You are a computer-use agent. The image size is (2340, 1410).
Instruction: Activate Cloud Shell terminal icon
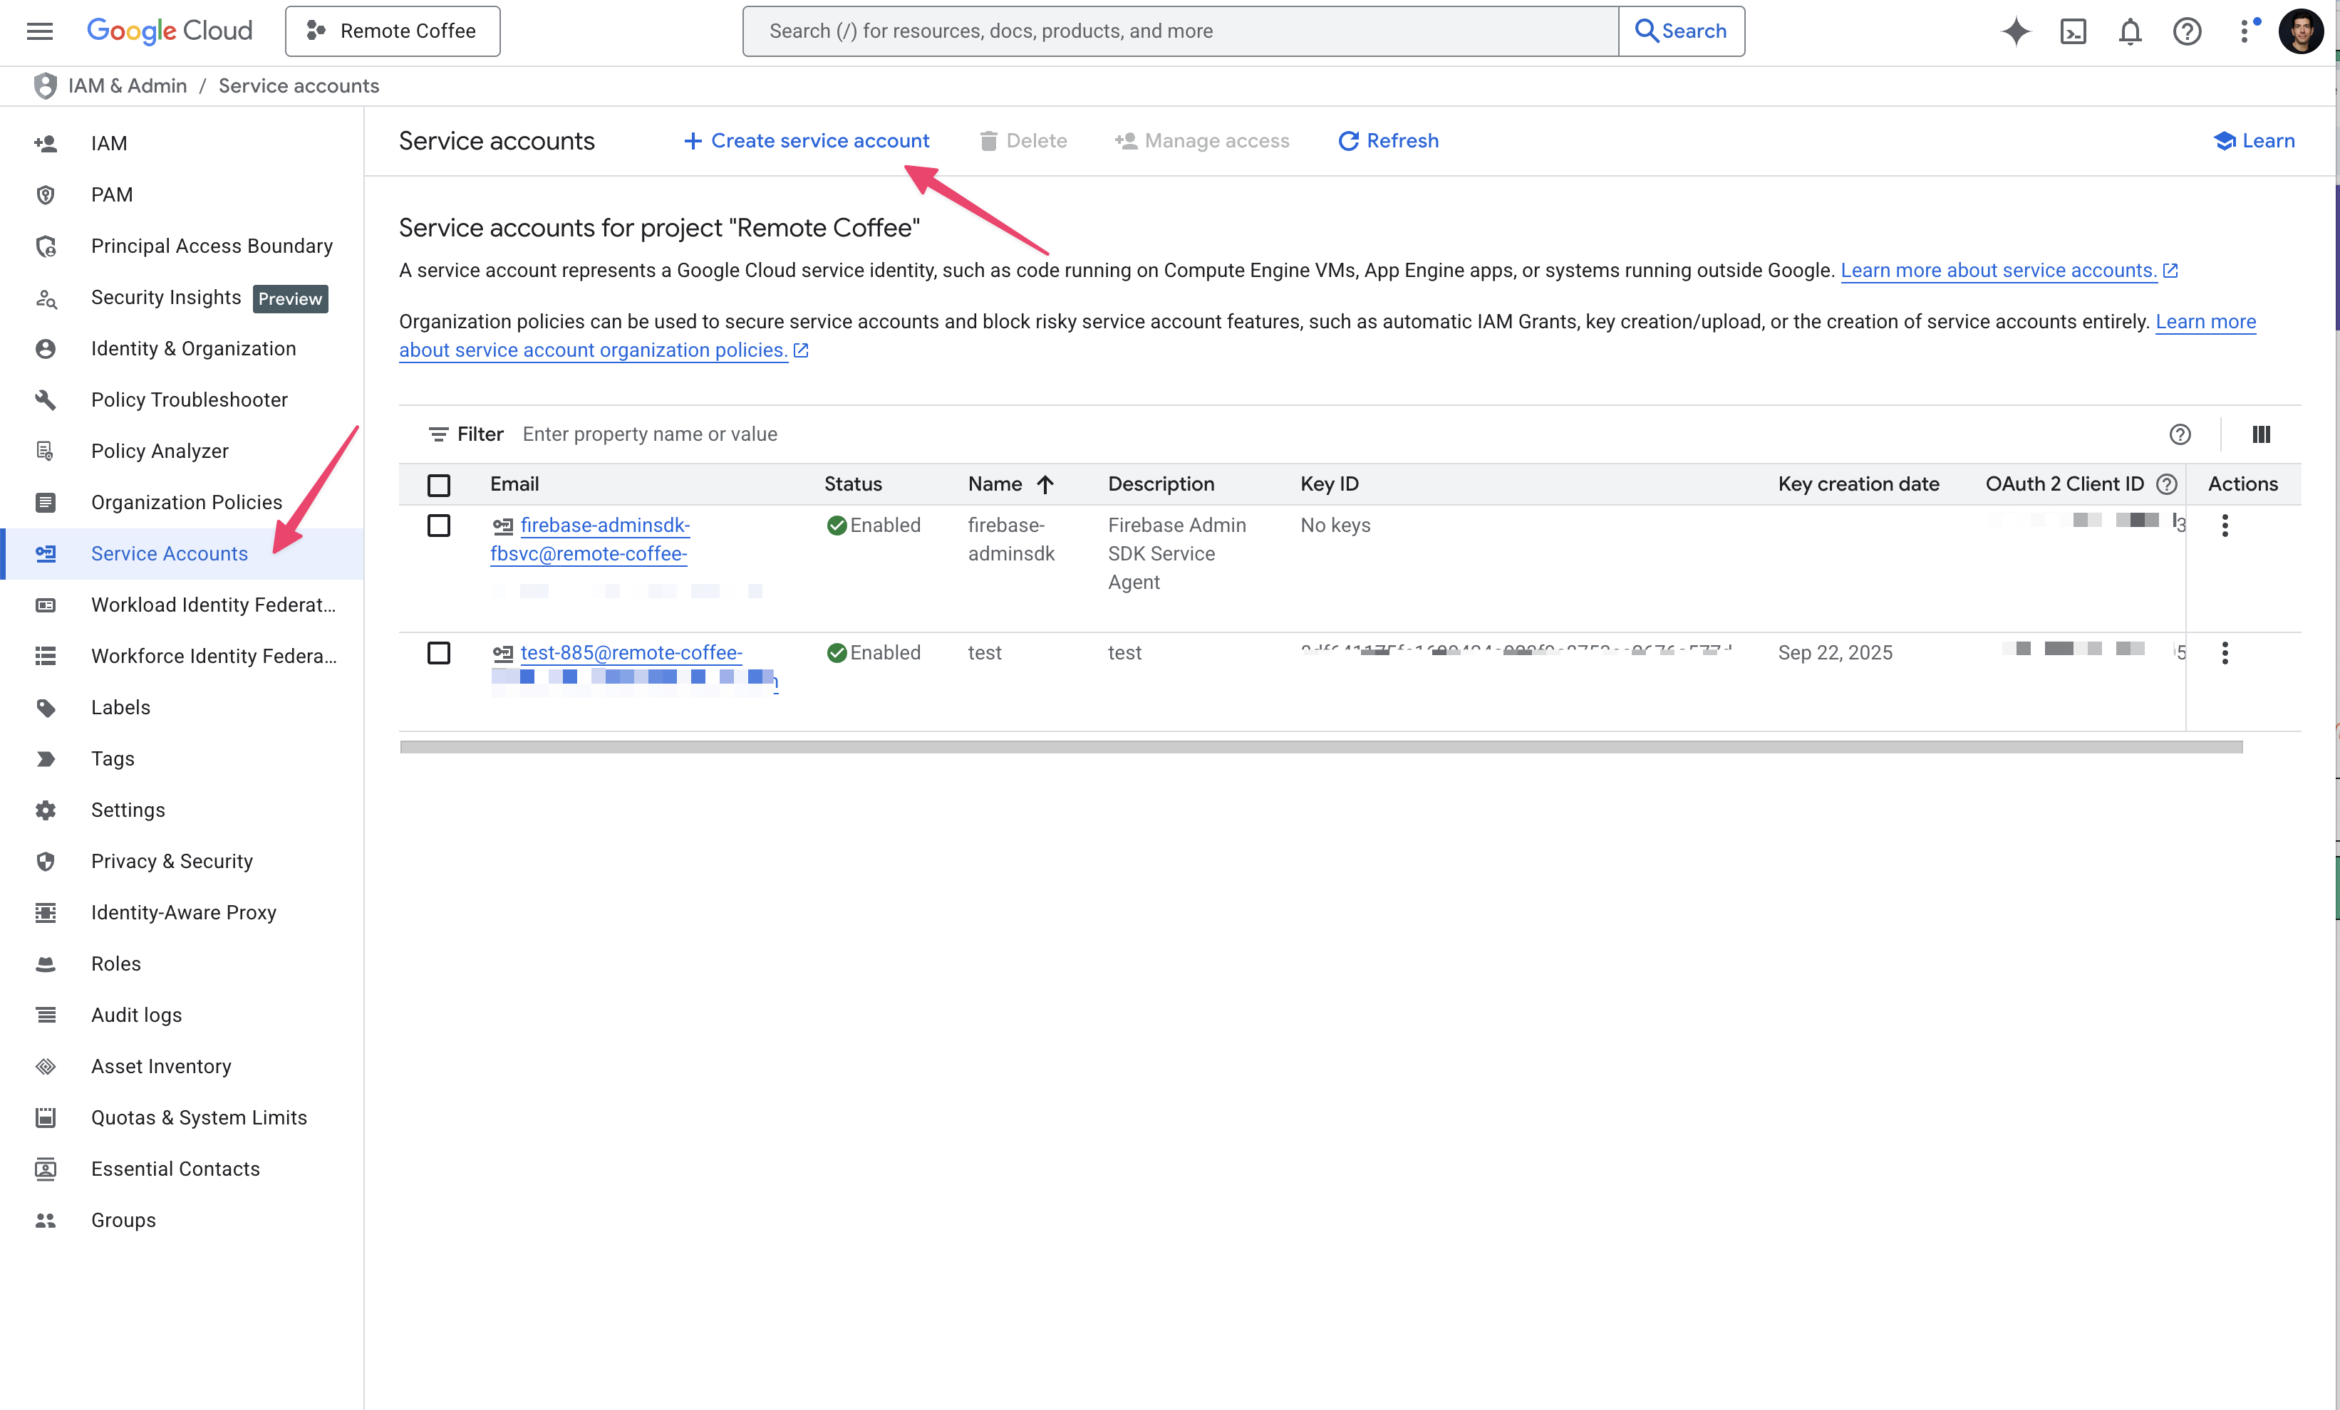click(x=2072, y=31)
